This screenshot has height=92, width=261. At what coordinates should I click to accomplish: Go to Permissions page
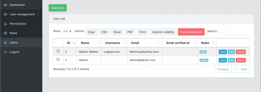pyautogui.click(x=21, y=24)
